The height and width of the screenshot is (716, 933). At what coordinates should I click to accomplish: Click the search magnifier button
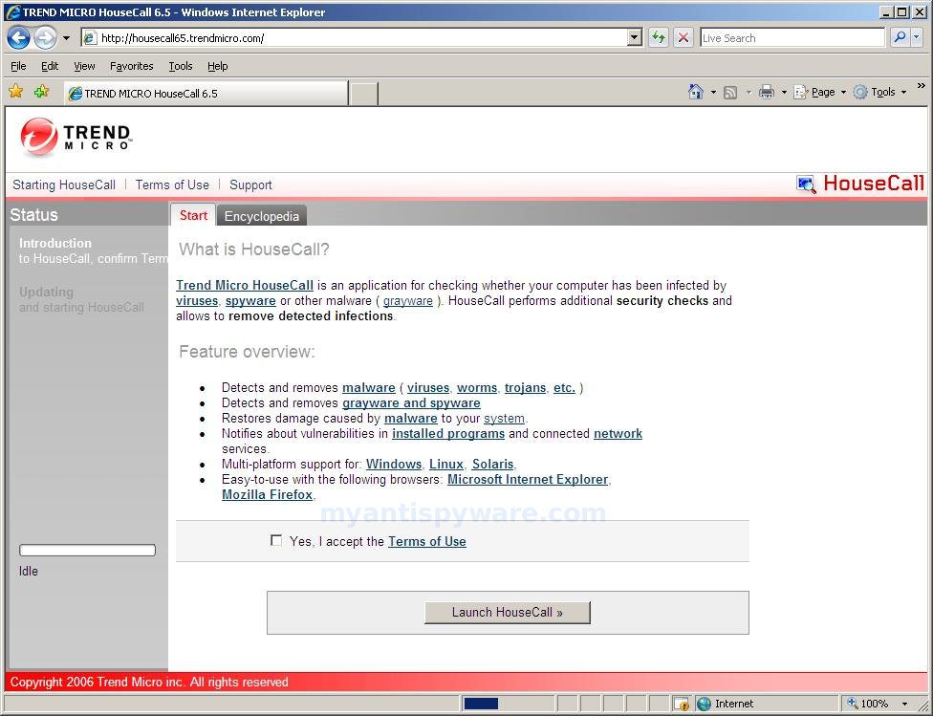pyautogui.click(x=900, y=38)
